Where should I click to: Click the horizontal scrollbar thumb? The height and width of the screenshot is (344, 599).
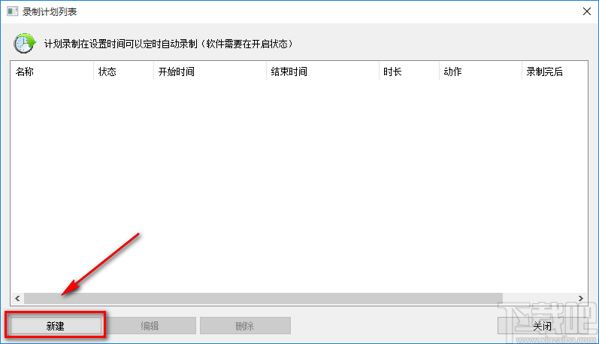(x=263, y=299)
